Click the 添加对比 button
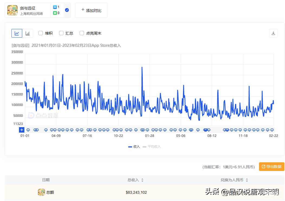 (x=91, y=10)
